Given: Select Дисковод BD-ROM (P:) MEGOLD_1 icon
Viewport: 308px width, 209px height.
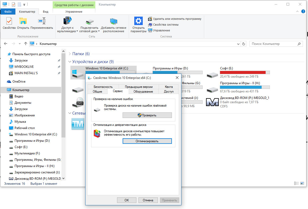Looking at the screenshot, I should click(x=212, y=102).
